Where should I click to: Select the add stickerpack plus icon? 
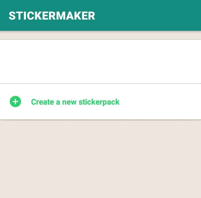[x=15, y=102]
